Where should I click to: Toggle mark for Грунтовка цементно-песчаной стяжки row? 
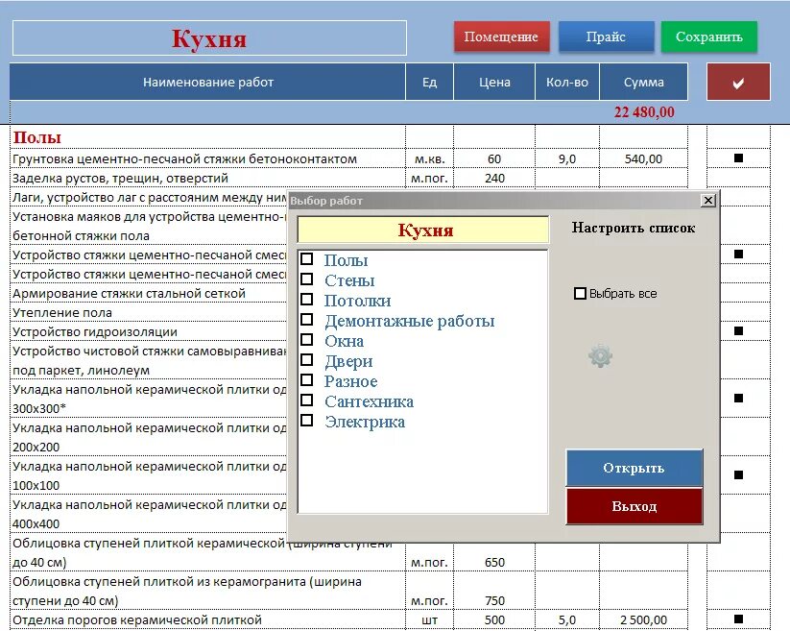(x=738, y=158)
